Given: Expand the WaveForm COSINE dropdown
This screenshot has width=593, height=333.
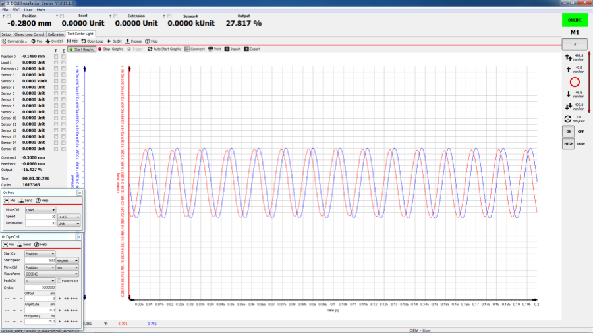Looking at the screenshot, I should (x=51, y=274).
